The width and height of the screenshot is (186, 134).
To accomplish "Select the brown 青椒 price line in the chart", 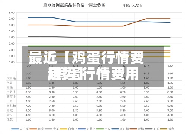I will click(x=99, y=26).
